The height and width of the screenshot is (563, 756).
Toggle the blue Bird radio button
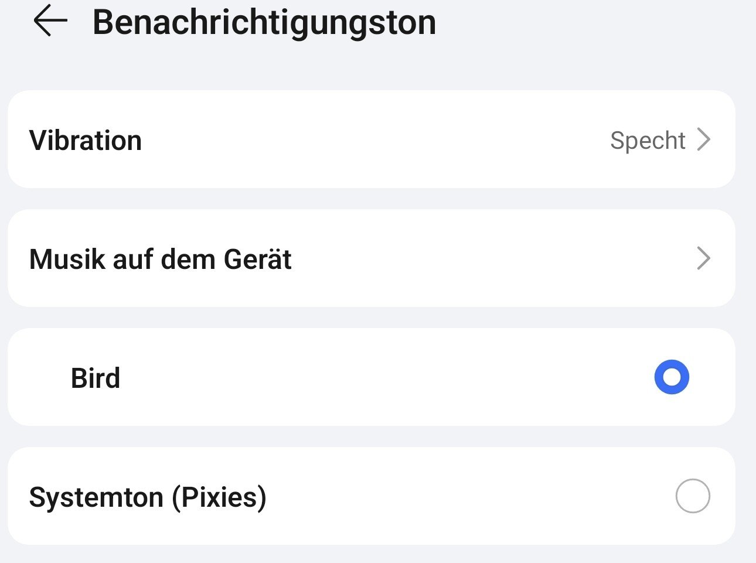tap(672, 377)
